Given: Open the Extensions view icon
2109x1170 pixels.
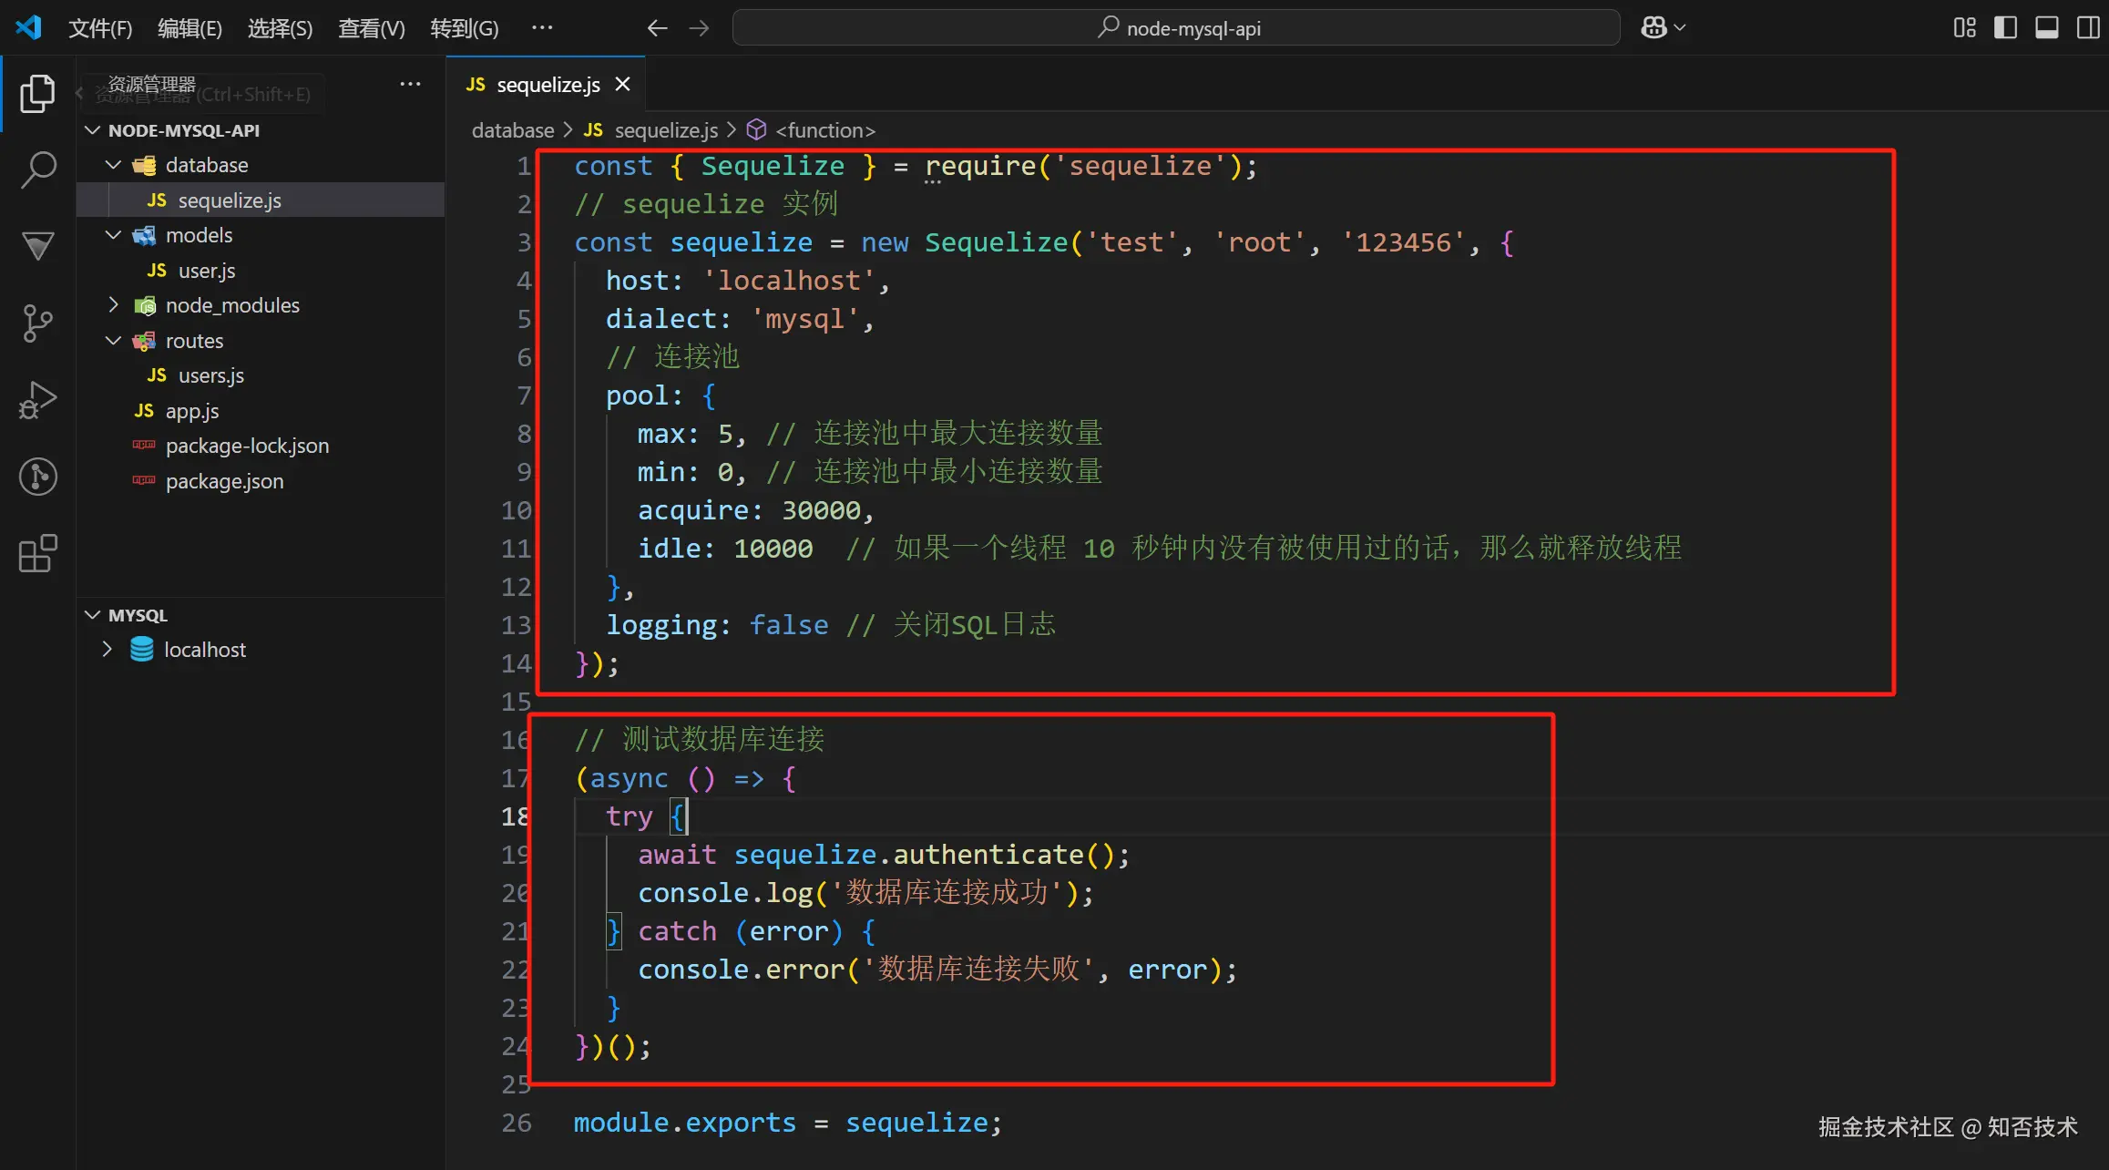Looking at the screenshot, I should tap(37, 553).
